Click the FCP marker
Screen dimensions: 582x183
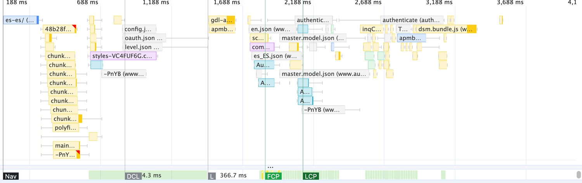[x=273, y=176]
